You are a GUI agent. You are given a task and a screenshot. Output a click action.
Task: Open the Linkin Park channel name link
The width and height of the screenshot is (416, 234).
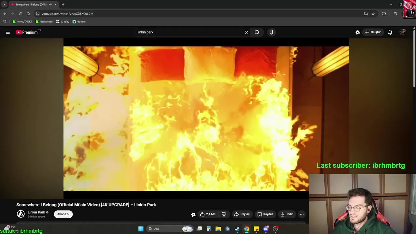[36, 212]
